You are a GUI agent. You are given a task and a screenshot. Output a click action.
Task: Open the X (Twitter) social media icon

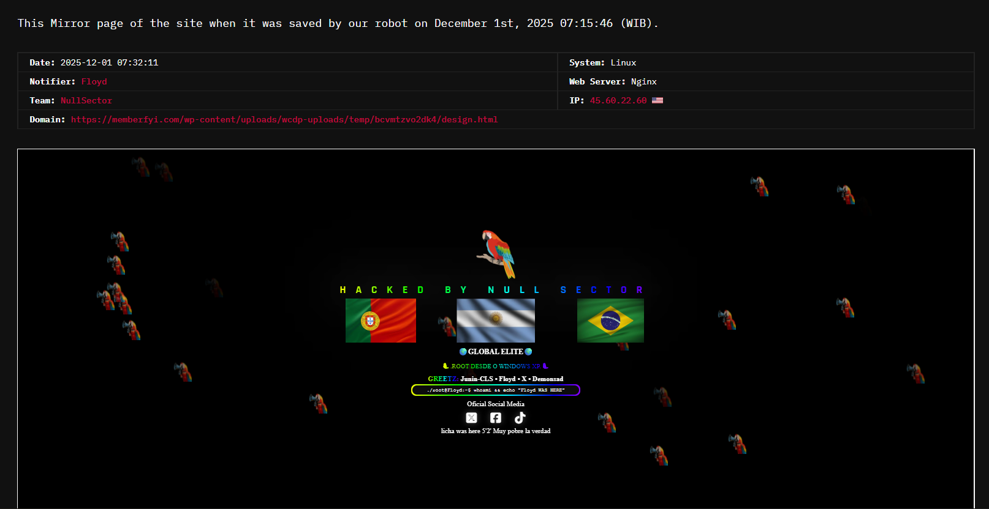[x=471, y=418]
